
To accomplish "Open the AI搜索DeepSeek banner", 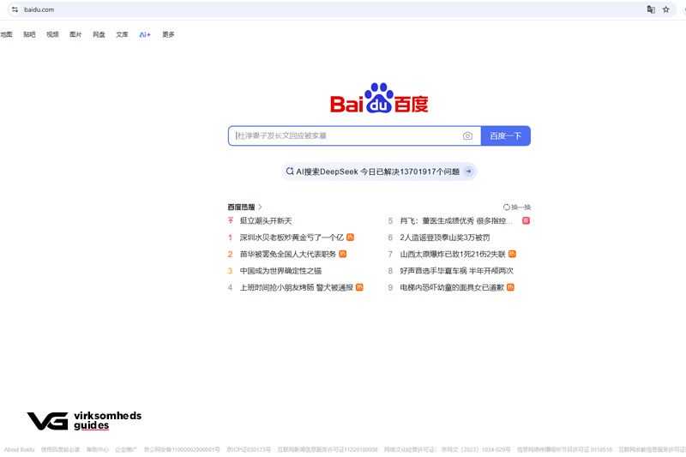I will (379, 171).
